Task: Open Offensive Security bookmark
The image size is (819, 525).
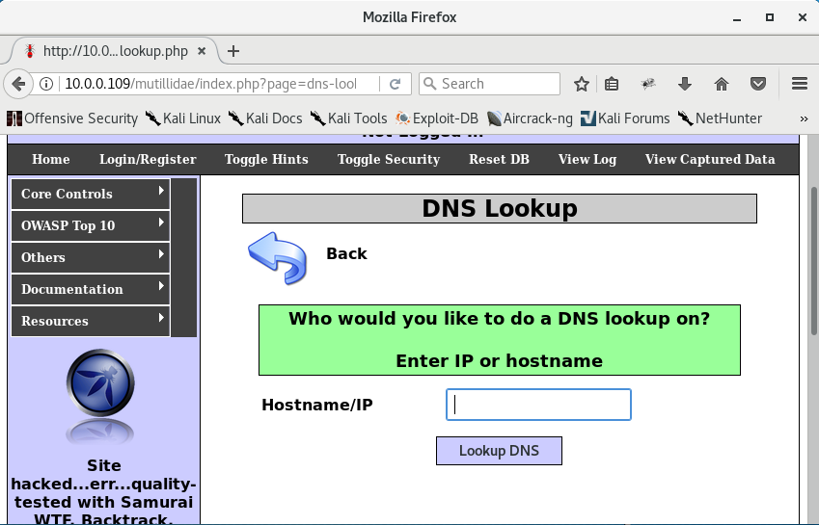Action: (x=72, y=118)
